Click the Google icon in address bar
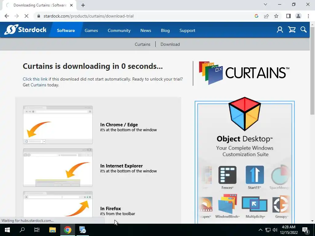315x236 pixels. click(x=256, y=16)
